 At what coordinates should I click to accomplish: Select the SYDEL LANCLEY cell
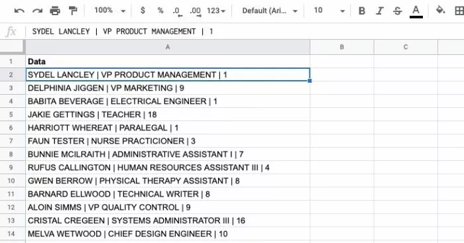point(168,75)
